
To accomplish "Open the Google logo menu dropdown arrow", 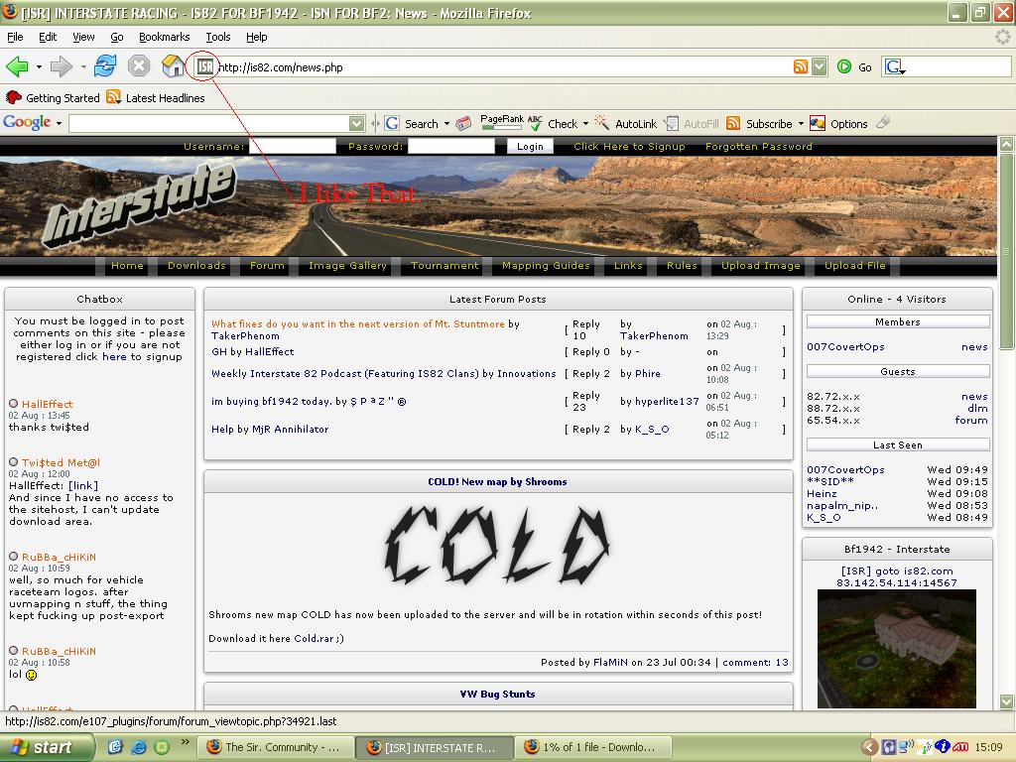I will click(59, 123).
